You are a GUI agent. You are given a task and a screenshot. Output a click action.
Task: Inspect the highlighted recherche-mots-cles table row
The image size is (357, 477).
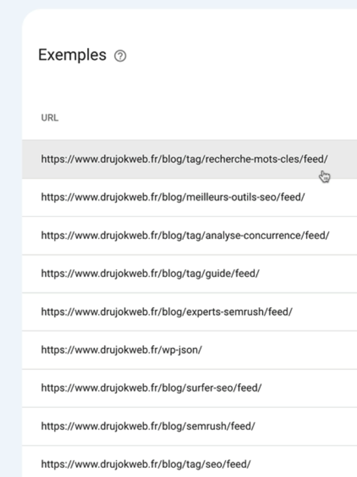point(189,159)
